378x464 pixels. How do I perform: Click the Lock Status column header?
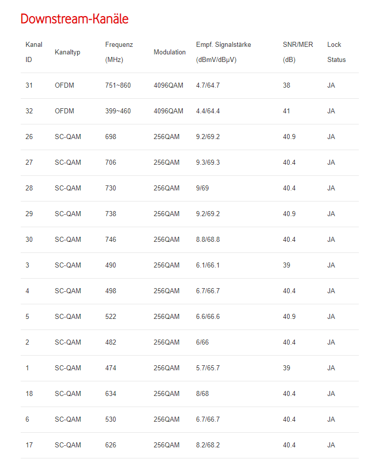click(336, 52)
